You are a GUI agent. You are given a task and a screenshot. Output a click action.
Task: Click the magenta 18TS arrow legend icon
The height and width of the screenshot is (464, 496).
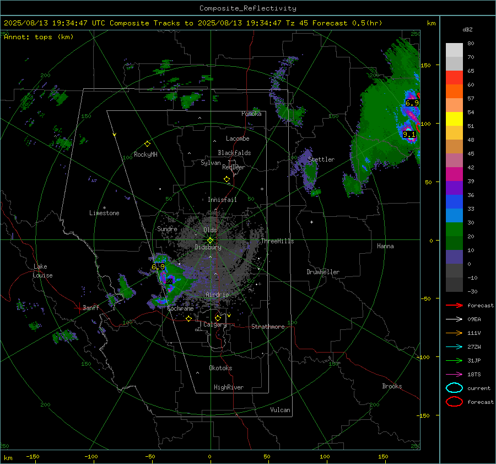pyautogui.click(x=454, y=375)
